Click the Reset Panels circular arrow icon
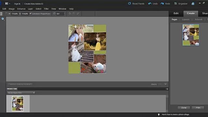The width and height of the screenshot is (208, 117). click(129, 4)
